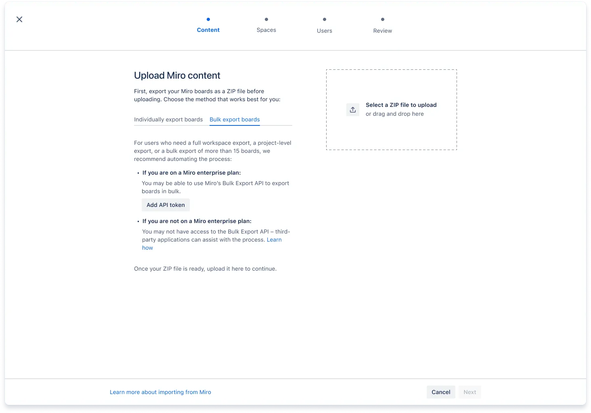Screen dimensions: 591x413
Task: Click text 'or drag and drop here'
Action: (x=395, y=114)
